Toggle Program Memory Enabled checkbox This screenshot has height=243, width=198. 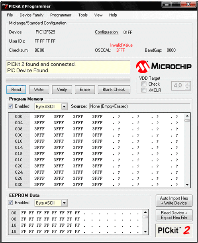10,106
